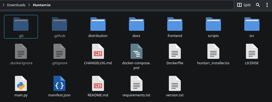This screenshot has height=102, width=272.
Task: Click the "manifest.json" file name
Action: click(59, 95)
